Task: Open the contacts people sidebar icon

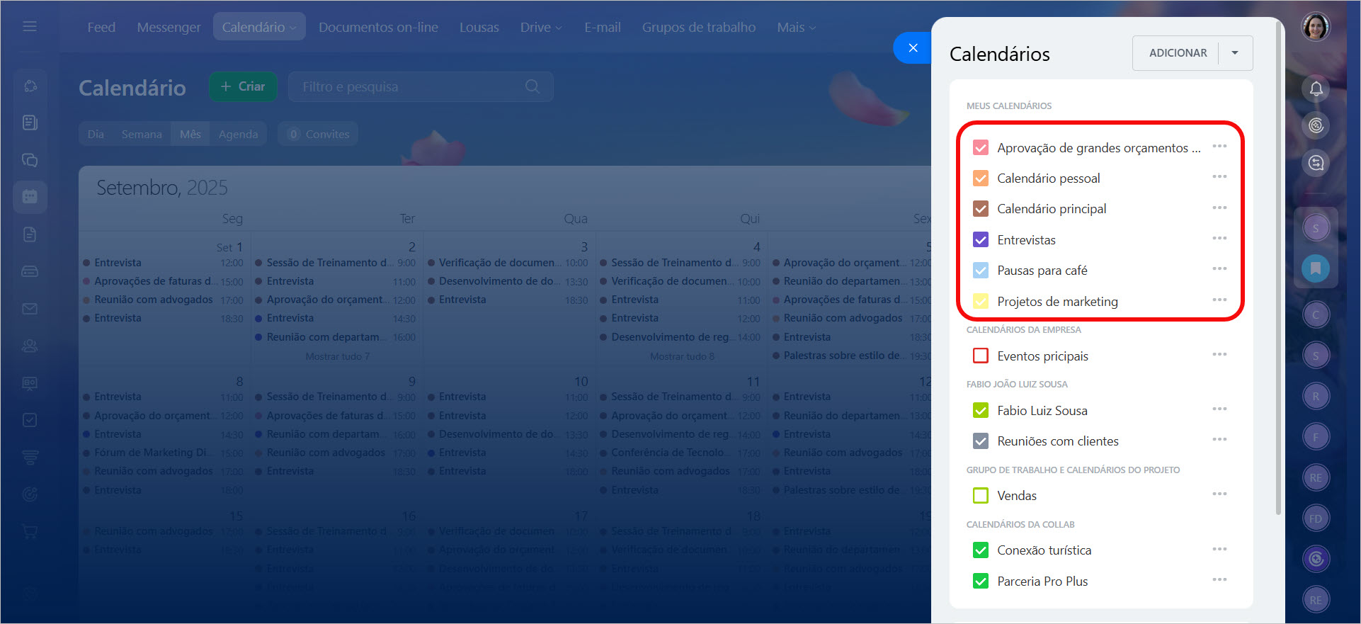Action: (x=30, y=346)
